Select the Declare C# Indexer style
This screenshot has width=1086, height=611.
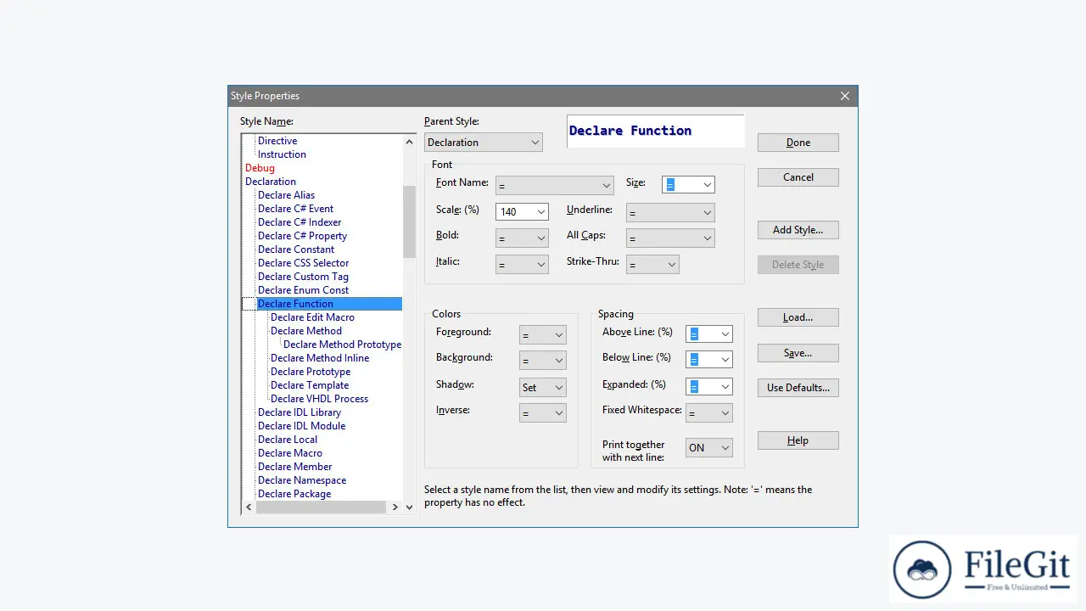click(x=299, y=222)
